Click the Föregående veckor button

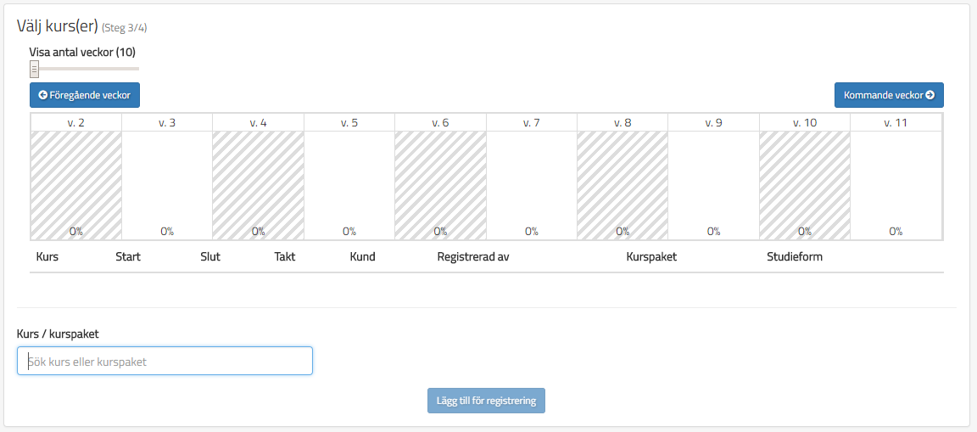85,95
